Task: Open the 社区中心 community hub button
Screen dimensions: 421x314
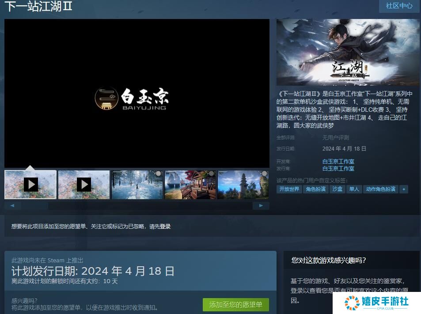Action: tap(399, 6)
